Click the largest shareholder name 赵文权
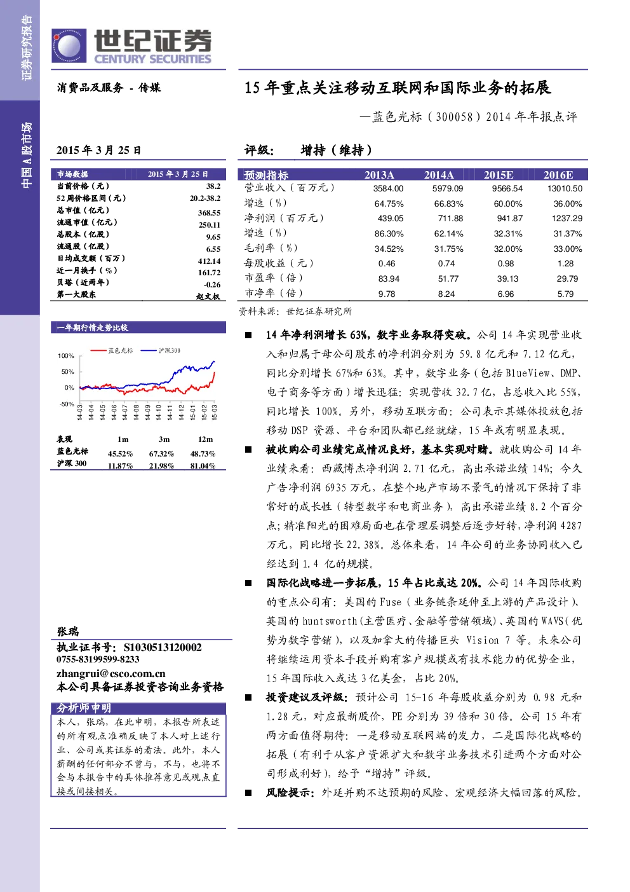The height and width of the screenshot is (892, 630). 208,296
